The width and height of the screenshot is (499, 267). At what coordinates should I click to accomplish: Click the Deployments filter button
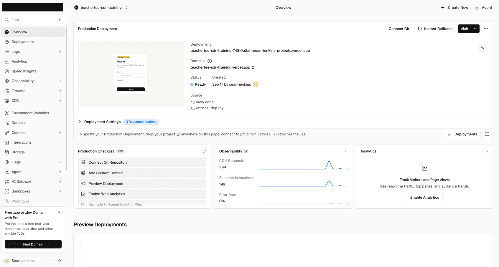463,134
